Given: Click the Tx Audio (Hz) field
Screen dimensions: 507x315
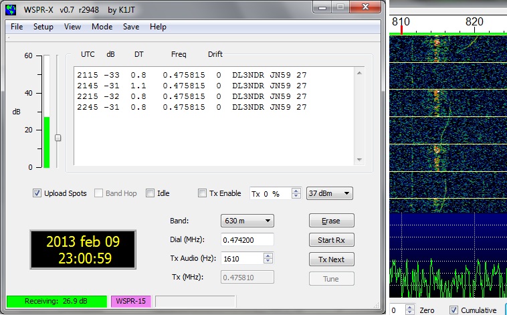Looking at the screenshot, I should coord(243,259).
